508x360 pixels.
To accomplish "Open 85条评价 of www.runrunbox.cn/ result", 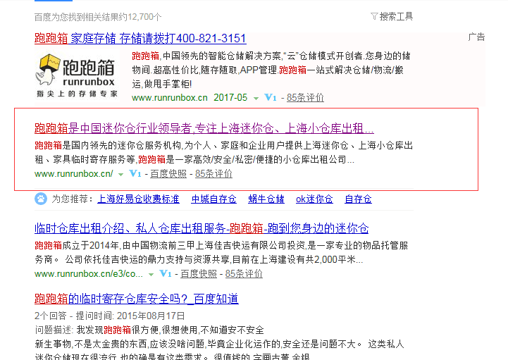I will point(213,174).
